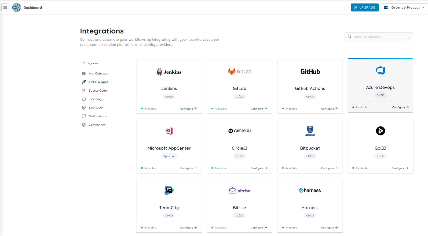Configure the GoCD integration
This screenshot has width=428, height=236.
tap(400, 168)
